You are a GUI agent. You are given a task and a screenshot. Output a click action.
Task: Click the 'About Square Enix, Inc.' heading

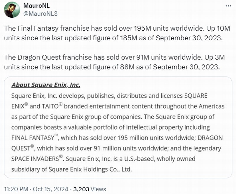click(46, 85)
